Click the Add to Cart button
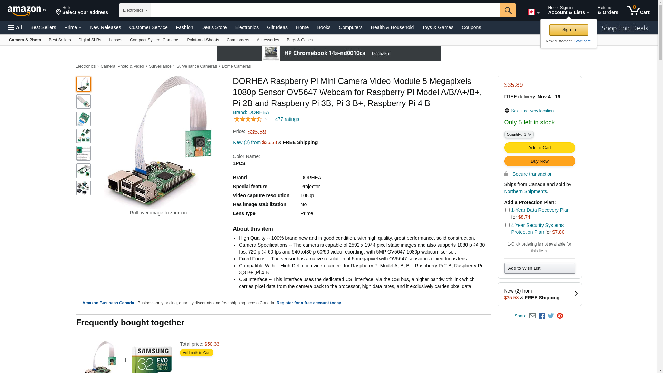Image resolution: width=663 pixels, height=373 pixels. [x=539, y=148]
